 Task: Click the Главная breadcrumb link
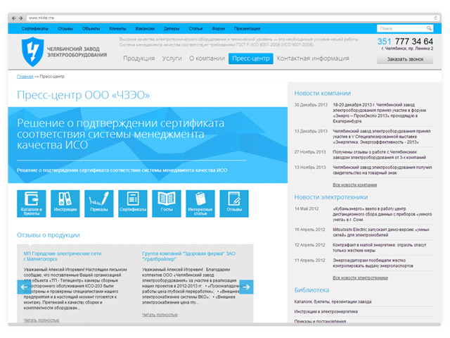click(x=25, y=77)
